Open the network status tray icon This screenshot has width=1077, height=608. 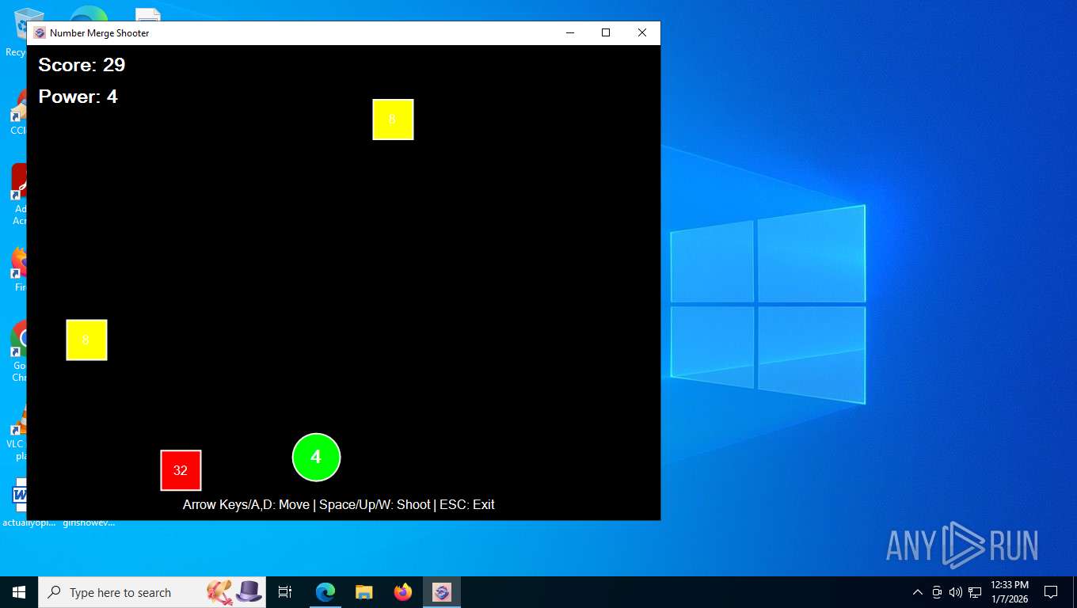[975, 592]
